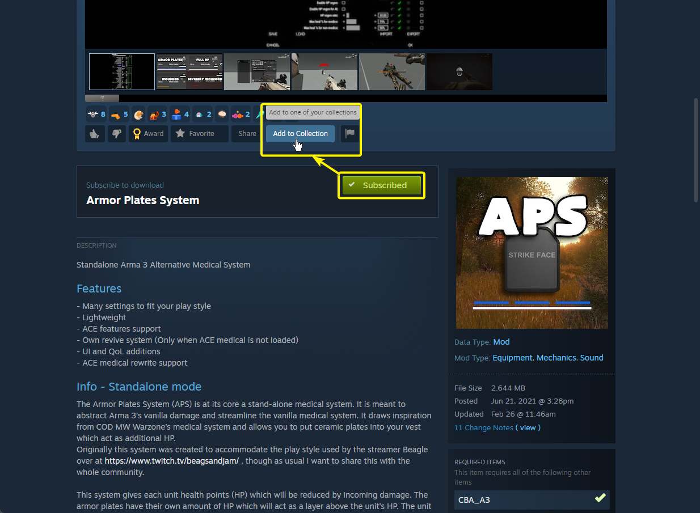Screen dimensions: 700x513
Task: Select the first settings-menu screenshot thumbnail
Action: (x=122, y=71)
